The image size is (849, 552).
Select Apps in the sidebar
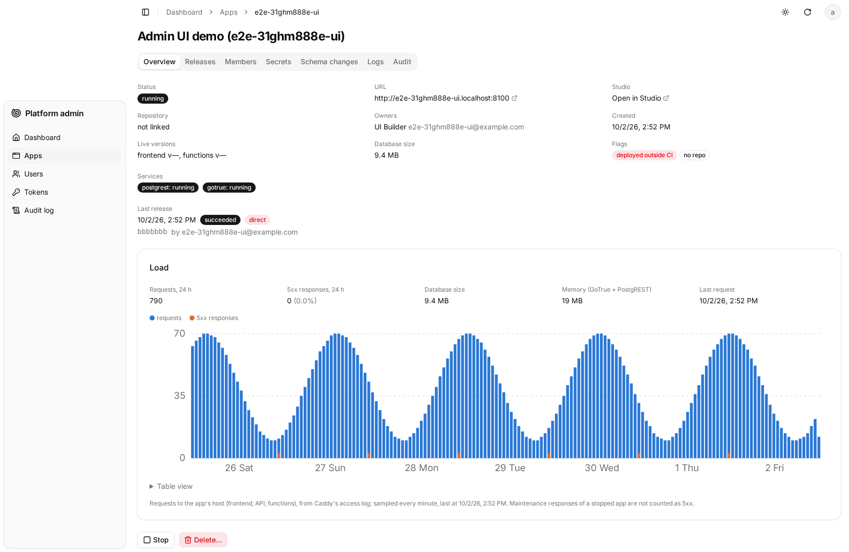click(65, 156)
